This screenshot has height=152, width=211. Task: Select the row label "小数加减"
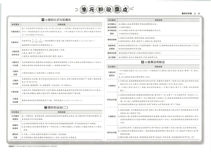point(15,92)
